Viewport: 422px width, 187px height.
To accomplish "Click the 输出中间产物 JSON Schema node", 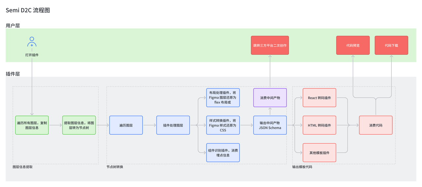I will pos(270,125).
